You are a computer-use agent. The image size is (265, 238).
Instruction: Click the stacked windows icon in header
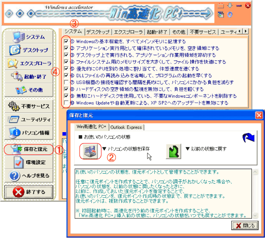click(221, 14)
